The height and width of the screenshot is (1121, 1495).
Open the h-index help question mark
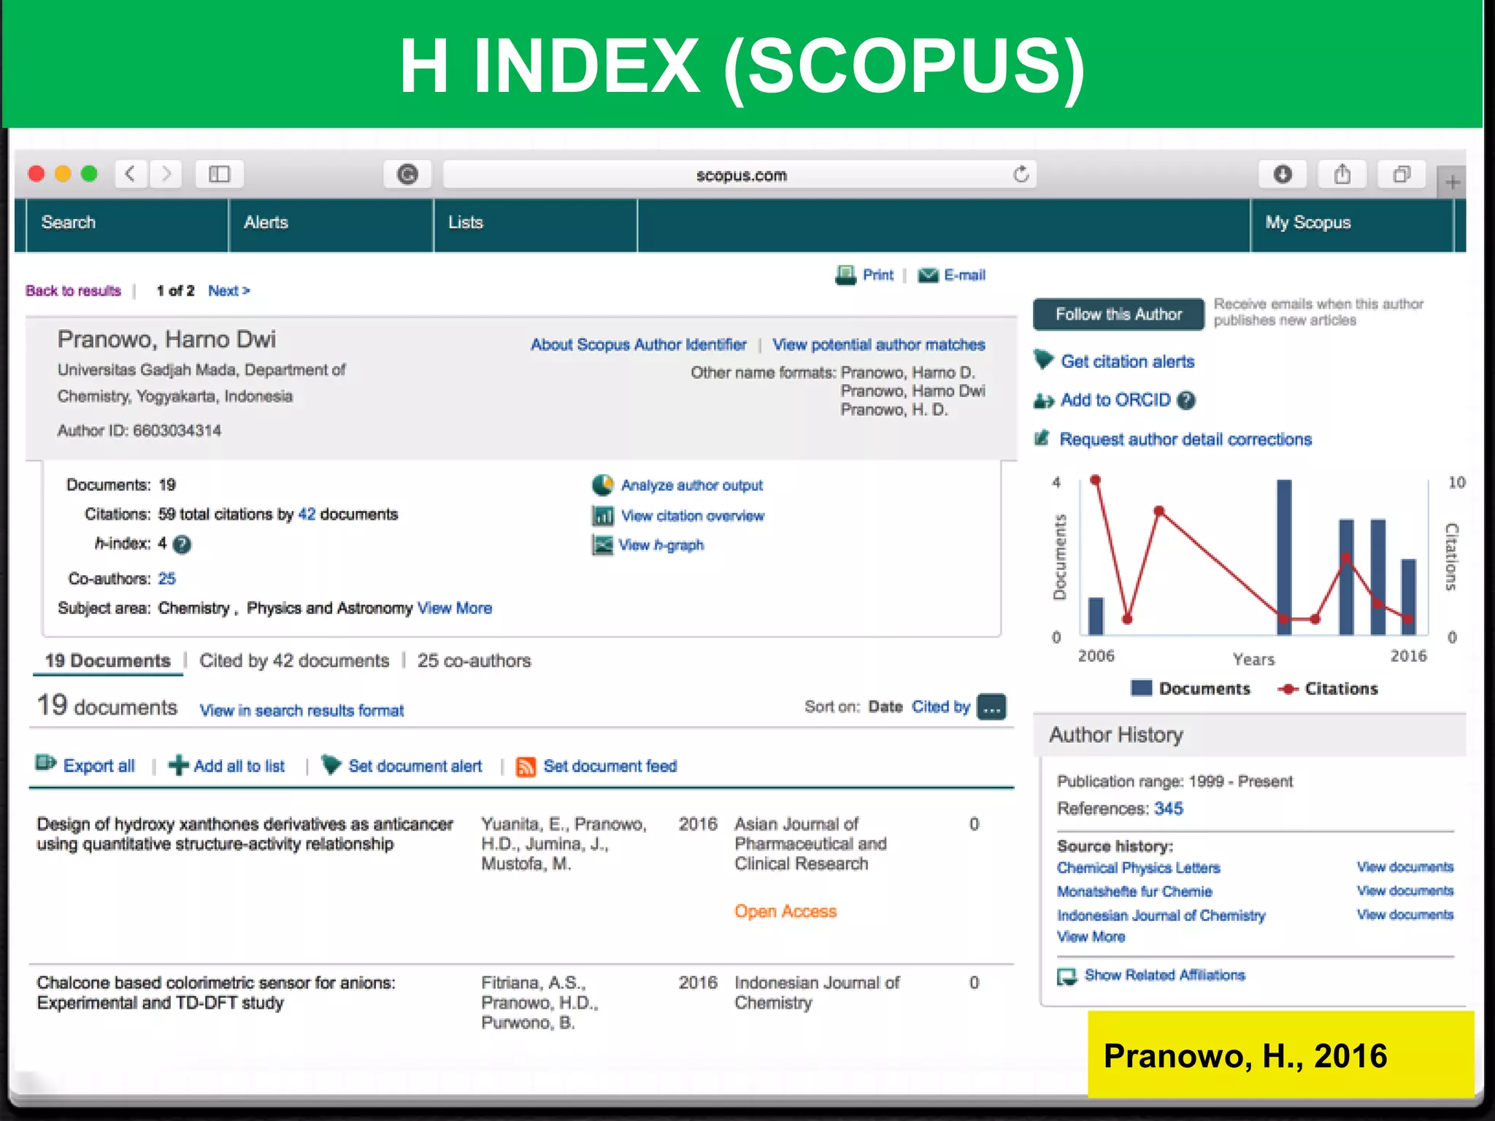pos(182,544)
